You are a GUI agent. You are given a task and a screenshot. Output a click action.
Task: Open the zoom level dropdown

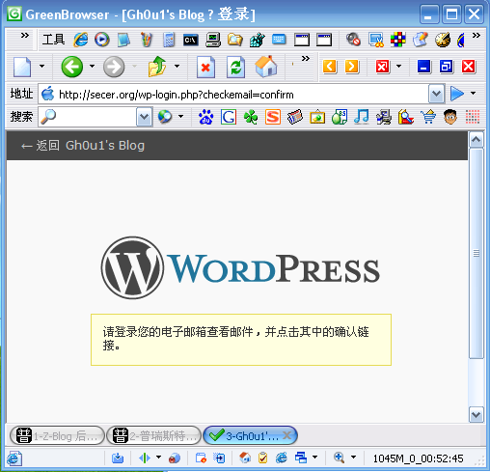[x=353, y=458]
